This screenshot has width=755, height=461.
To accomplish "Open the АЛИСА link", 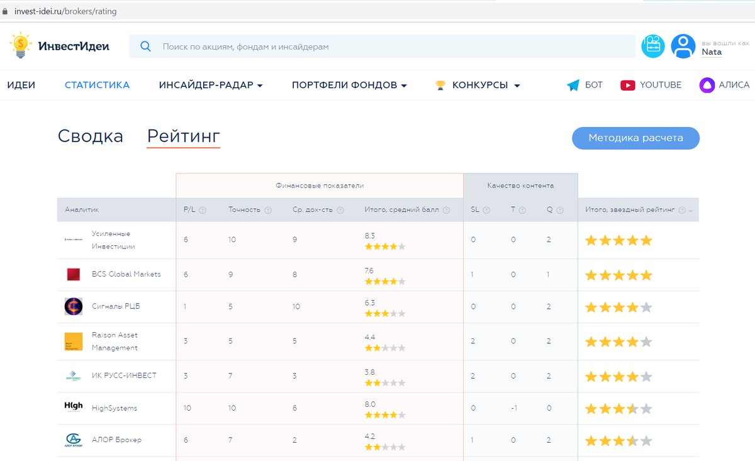I will pyautogui.click(x=734, y=85).
